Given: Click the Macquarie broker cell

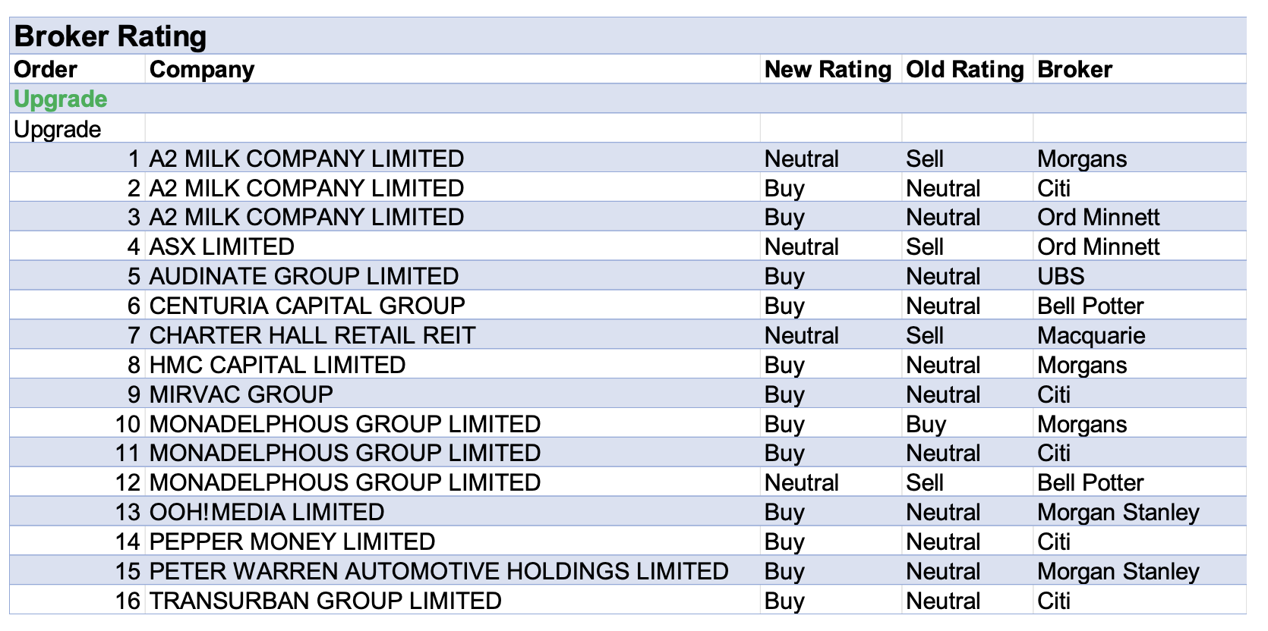Looking at the screenshot, I should (x=1091, y=336).
